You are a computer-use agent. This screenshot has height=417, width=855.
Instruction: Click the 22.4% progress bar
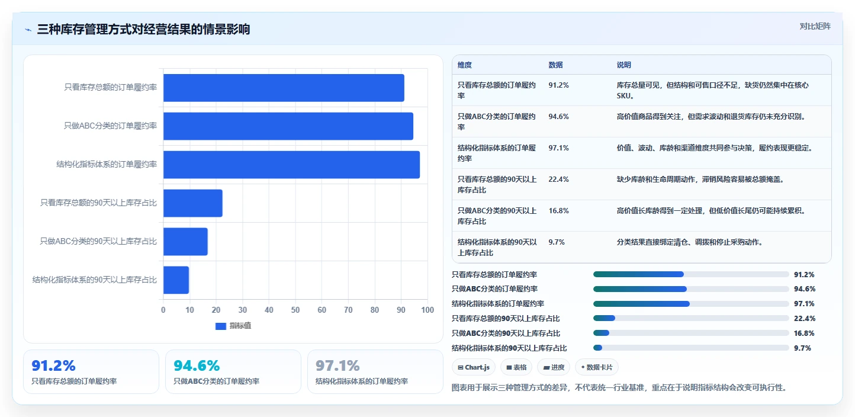[691, 318]
